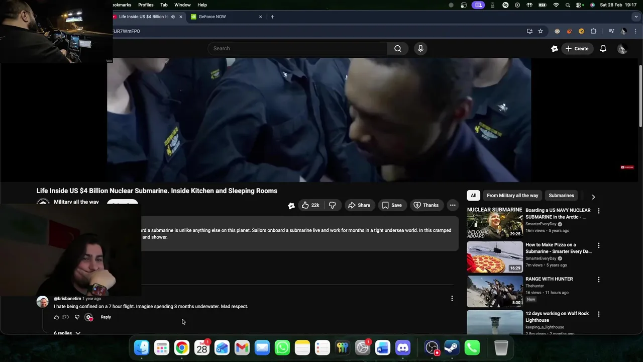
Task: Open Chrome media controls icon
Action: coord(611,31)
